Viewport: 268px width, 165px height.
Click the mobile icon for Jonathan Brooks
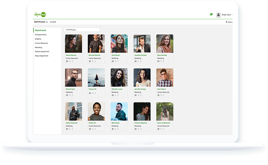[141, 61]
